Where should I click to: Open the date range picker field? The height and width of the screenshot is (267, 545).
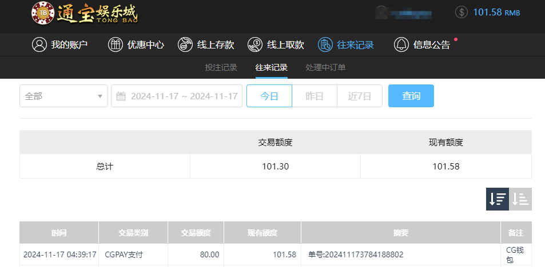(183, 96)
